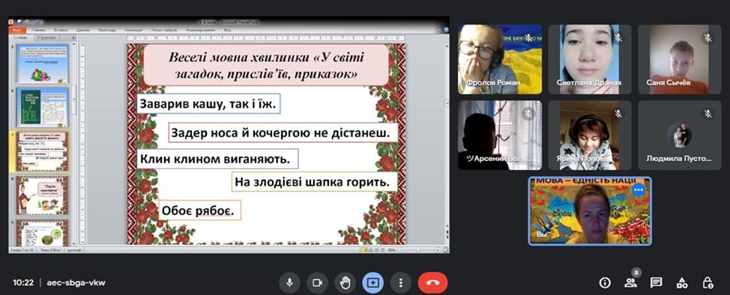Open tile options on your own video
730x295 pixels.
(639, 189)
